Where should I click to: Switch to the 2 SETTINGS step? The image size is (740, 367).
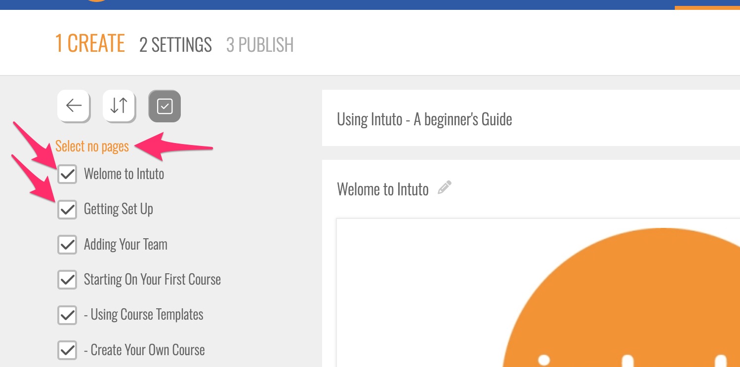[175, 45]
